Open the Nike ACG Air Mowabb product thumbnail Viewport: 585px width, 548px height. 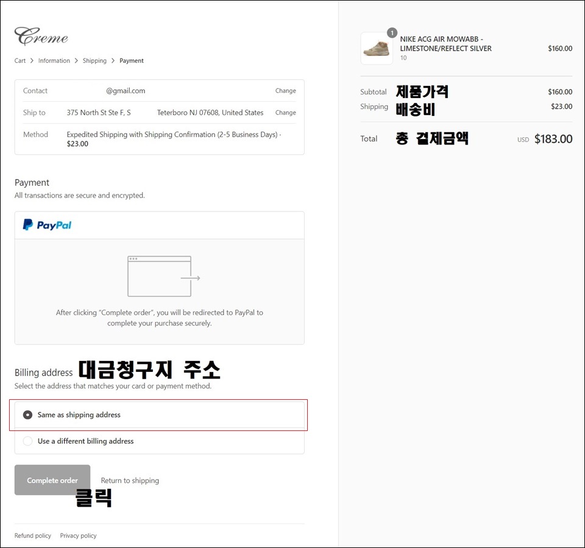(377, 49)
